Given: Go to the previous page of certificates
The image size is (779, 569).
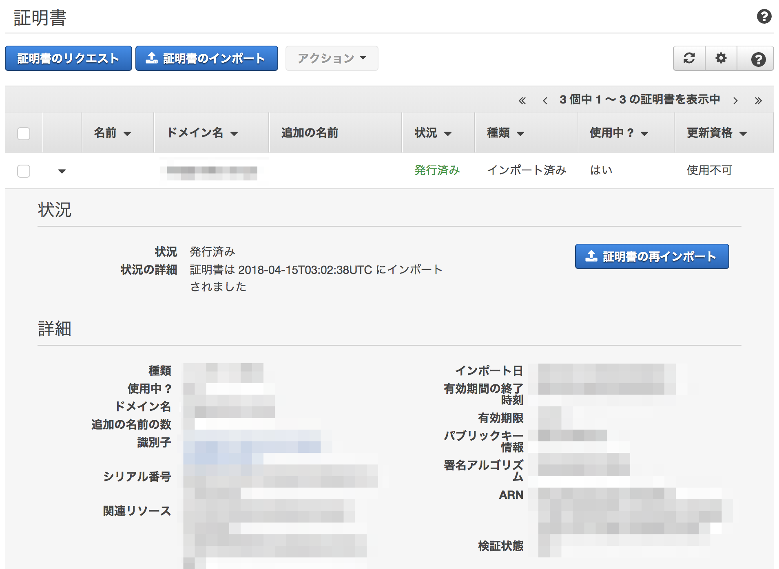Looking at the screenshot, I should click(545, 100).
